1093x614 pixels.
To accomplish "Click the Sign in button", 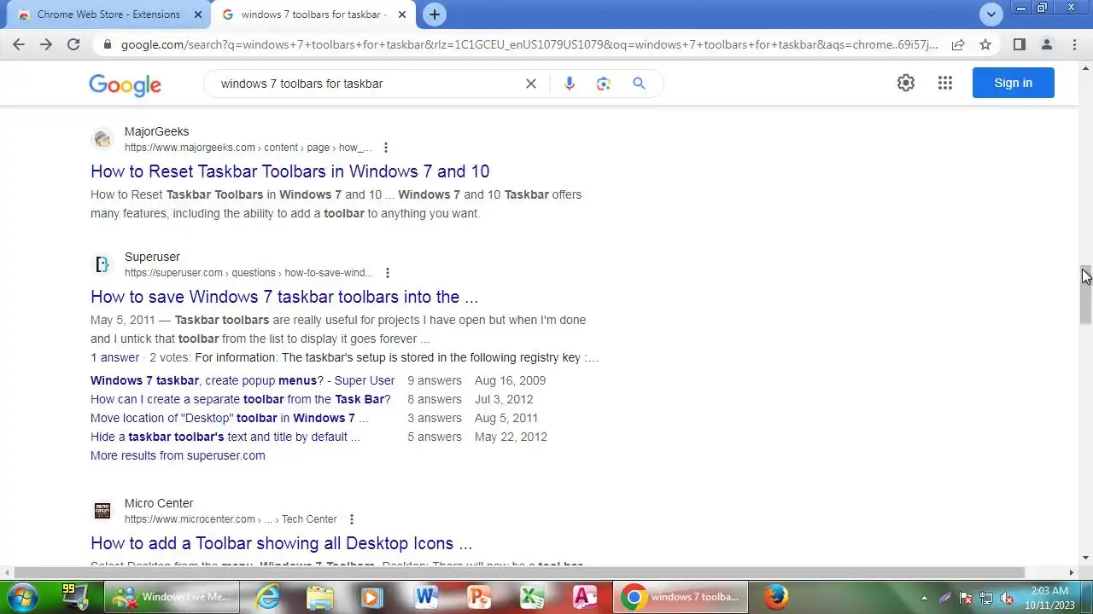I will click(x=1014, y=83).
